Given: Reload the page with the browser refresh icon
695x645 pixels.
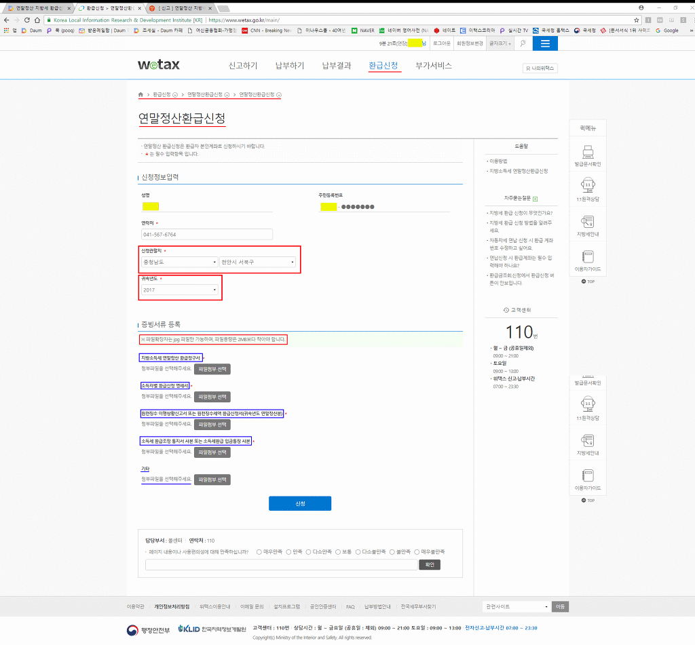Looking at the screenshot, I should pos(26,20).
